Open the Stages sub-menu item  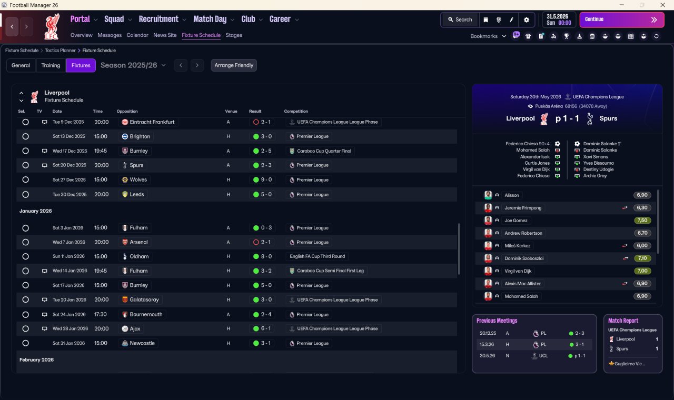(234, 35)
